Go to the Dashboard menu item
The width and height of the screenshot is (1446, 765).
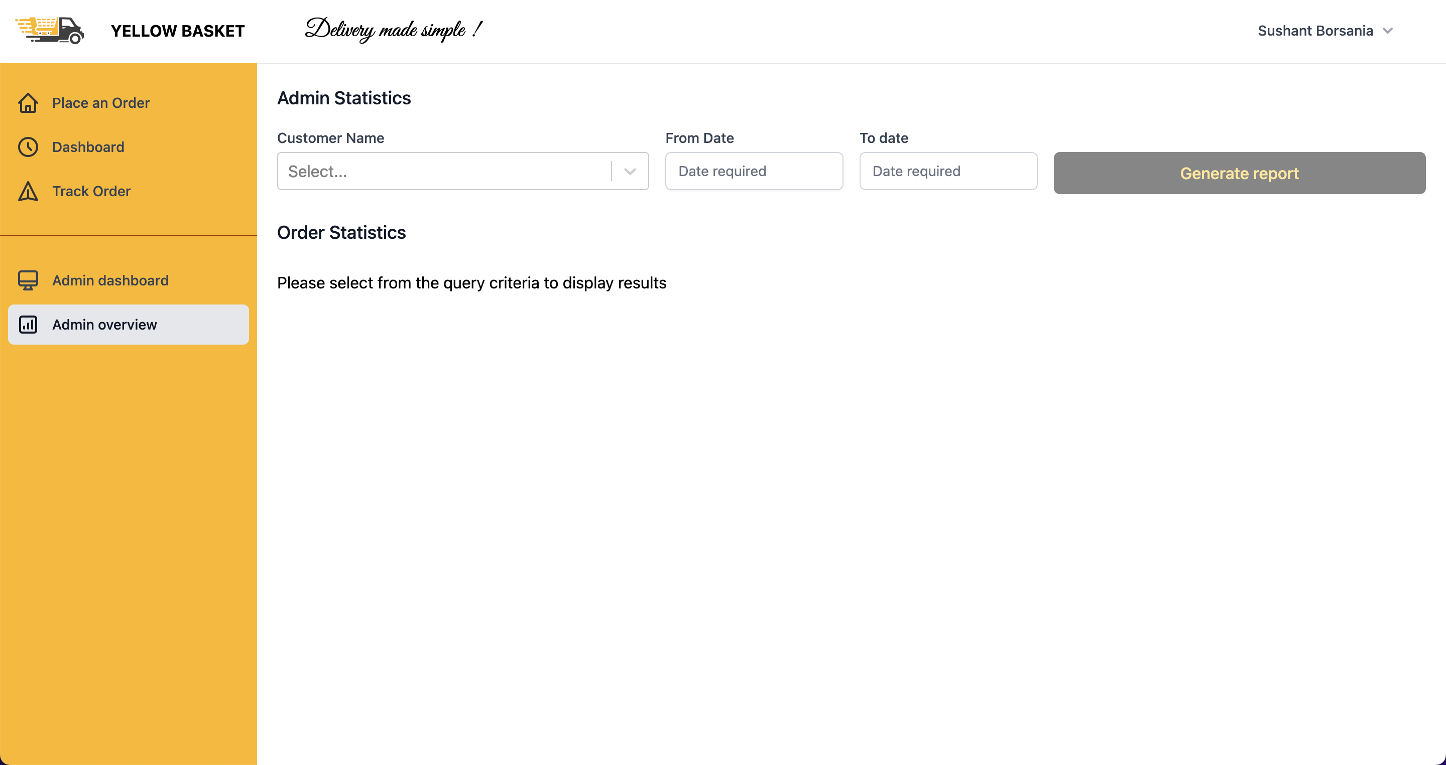coord(88,147)
